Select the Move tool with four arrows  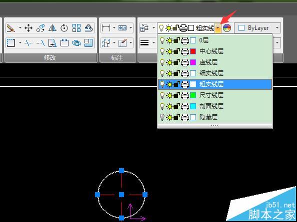pos(28,28)
